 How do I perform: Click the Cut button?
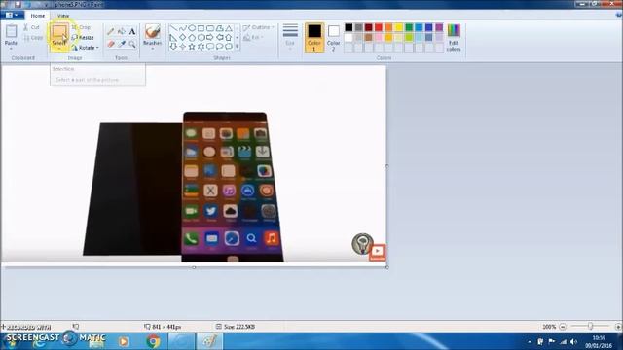(x=31, y=27)
